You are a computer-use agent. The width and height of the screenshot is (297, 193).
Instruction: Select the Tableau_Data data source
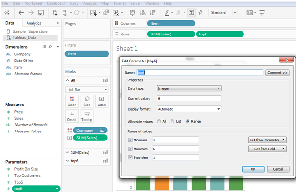pos(30,38)
